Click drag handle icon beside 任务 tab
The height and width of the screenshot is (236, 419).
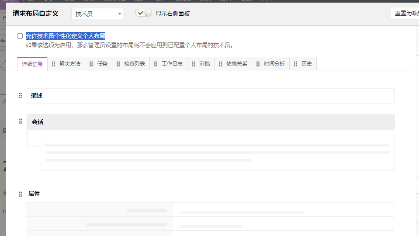[x=91, y=64]
